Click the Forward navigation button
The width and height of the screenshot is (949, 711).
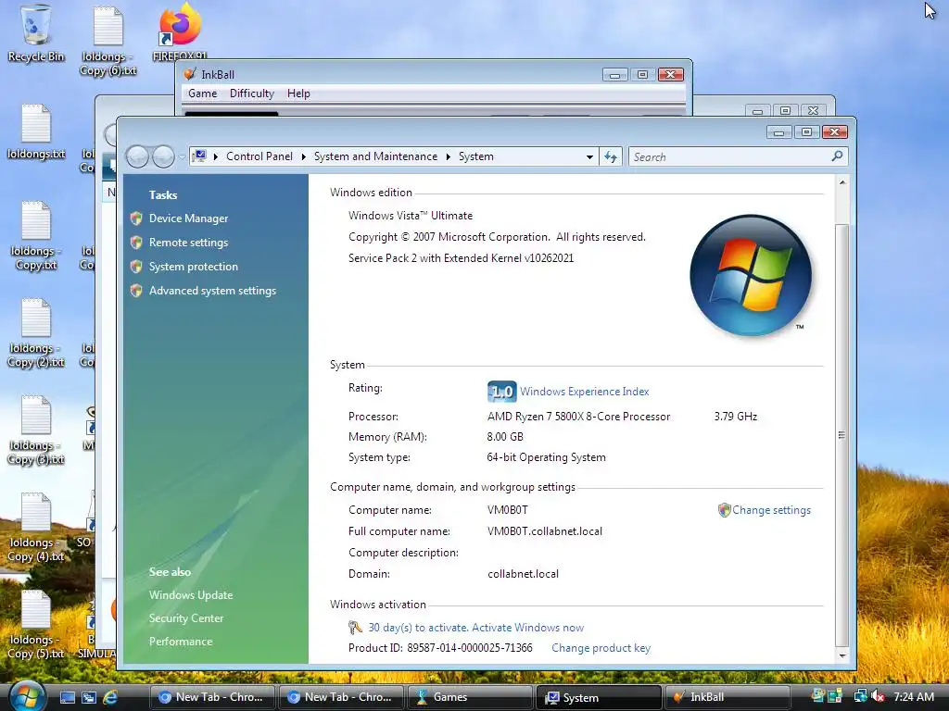click(163, 156)
